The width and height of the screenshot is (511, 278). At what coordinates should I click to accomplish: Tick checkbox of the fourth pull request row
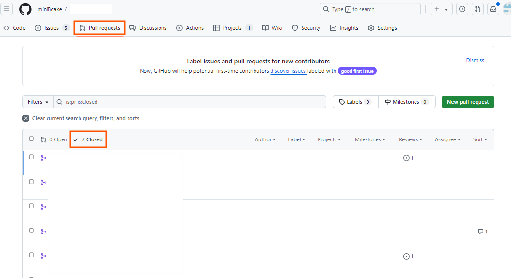[32, 231]
